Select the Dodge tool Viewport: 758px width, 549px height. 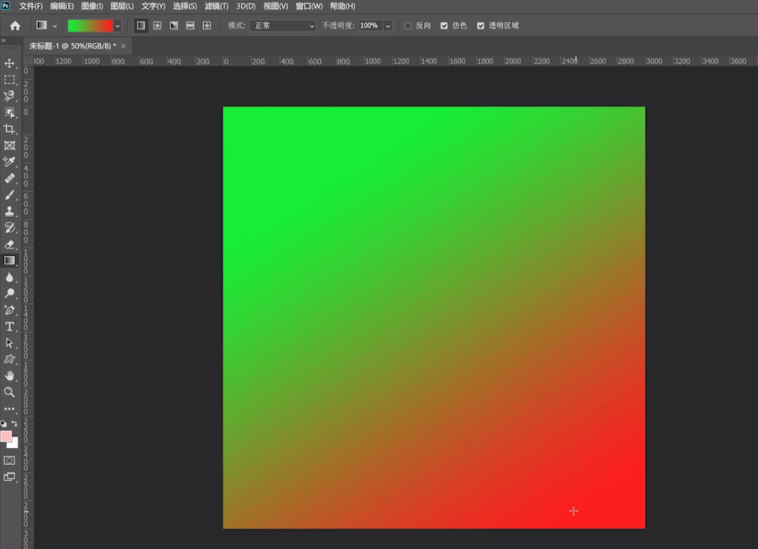click(10, 293)
